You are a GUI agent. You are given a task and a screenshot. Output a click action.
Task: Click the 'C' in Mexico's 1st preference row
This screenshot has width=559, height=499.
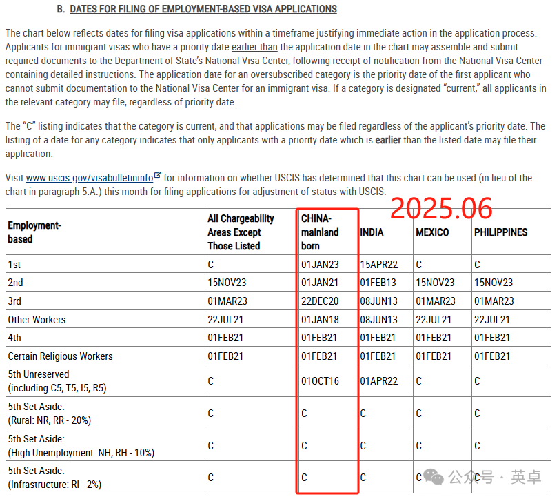point(419,265)
